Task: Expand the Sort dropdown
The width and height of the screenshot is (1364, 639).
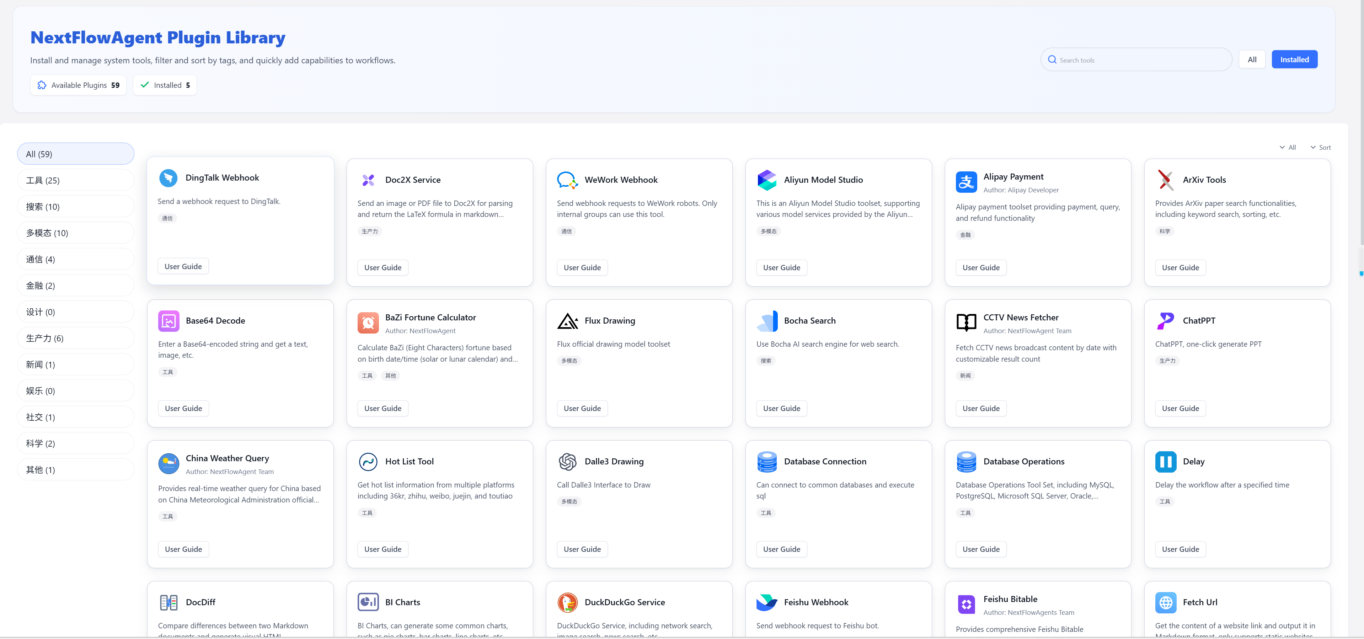Action: point(1321,148)
